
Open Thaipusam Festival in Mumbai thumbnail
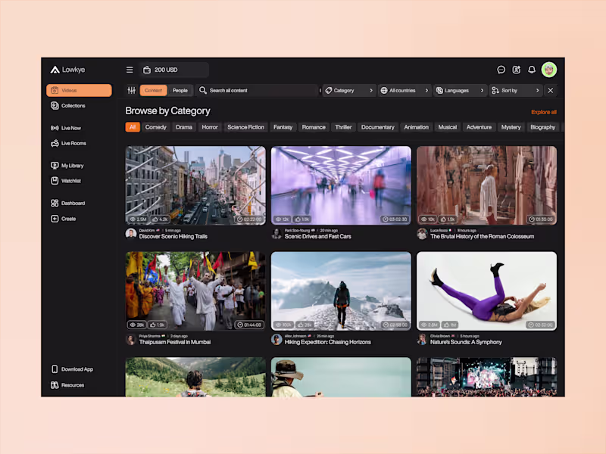click(x=195, y=291)
